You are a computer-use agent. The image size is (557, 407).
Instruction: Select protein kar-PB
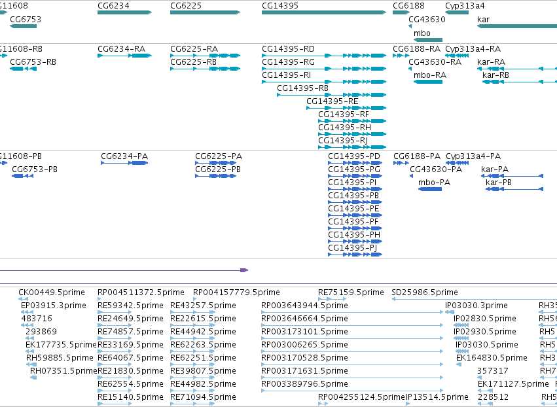pyautogui.click(x=499, y=183)
